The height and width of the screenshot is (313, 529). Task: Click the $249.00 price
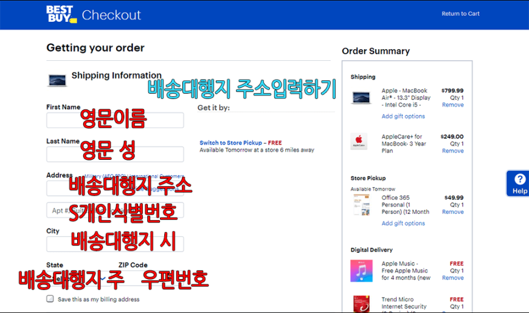click(x=452, y=137)
